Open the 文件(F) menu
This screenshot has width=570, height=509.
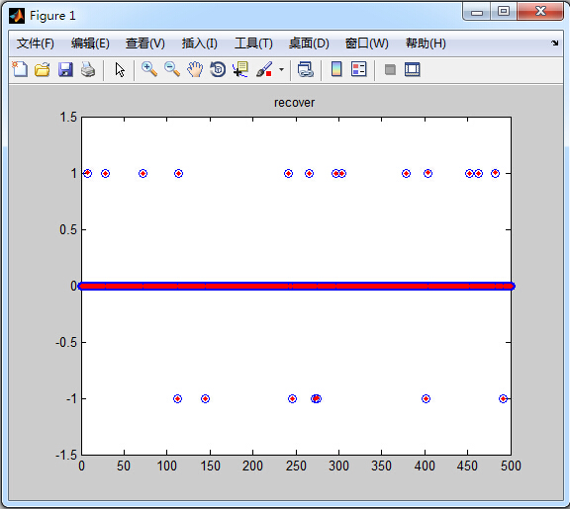coord(36,43)
